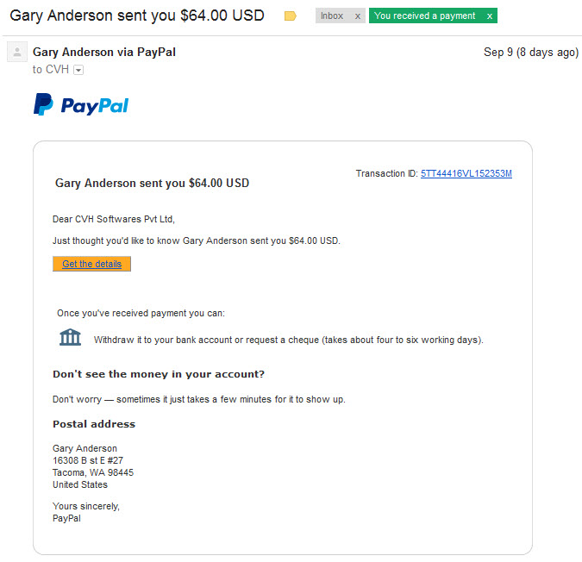Open the Transaction ID 5TT44416VL152353M link

466,173
